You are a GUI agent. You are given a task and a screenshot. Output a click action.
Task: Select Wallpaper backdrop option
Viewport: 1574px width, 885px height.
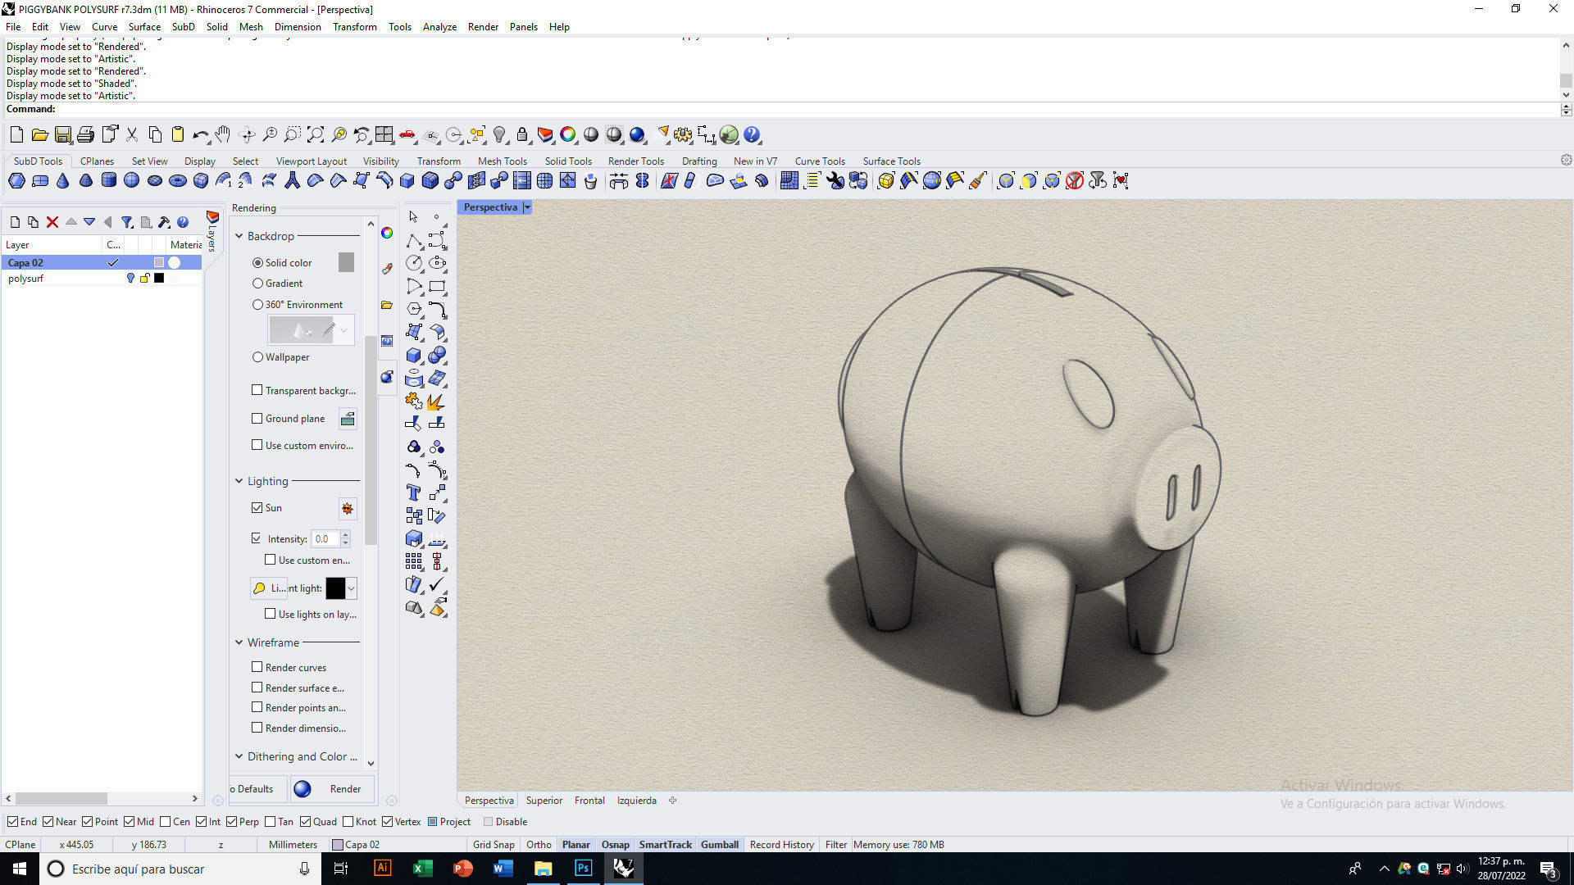257,357
